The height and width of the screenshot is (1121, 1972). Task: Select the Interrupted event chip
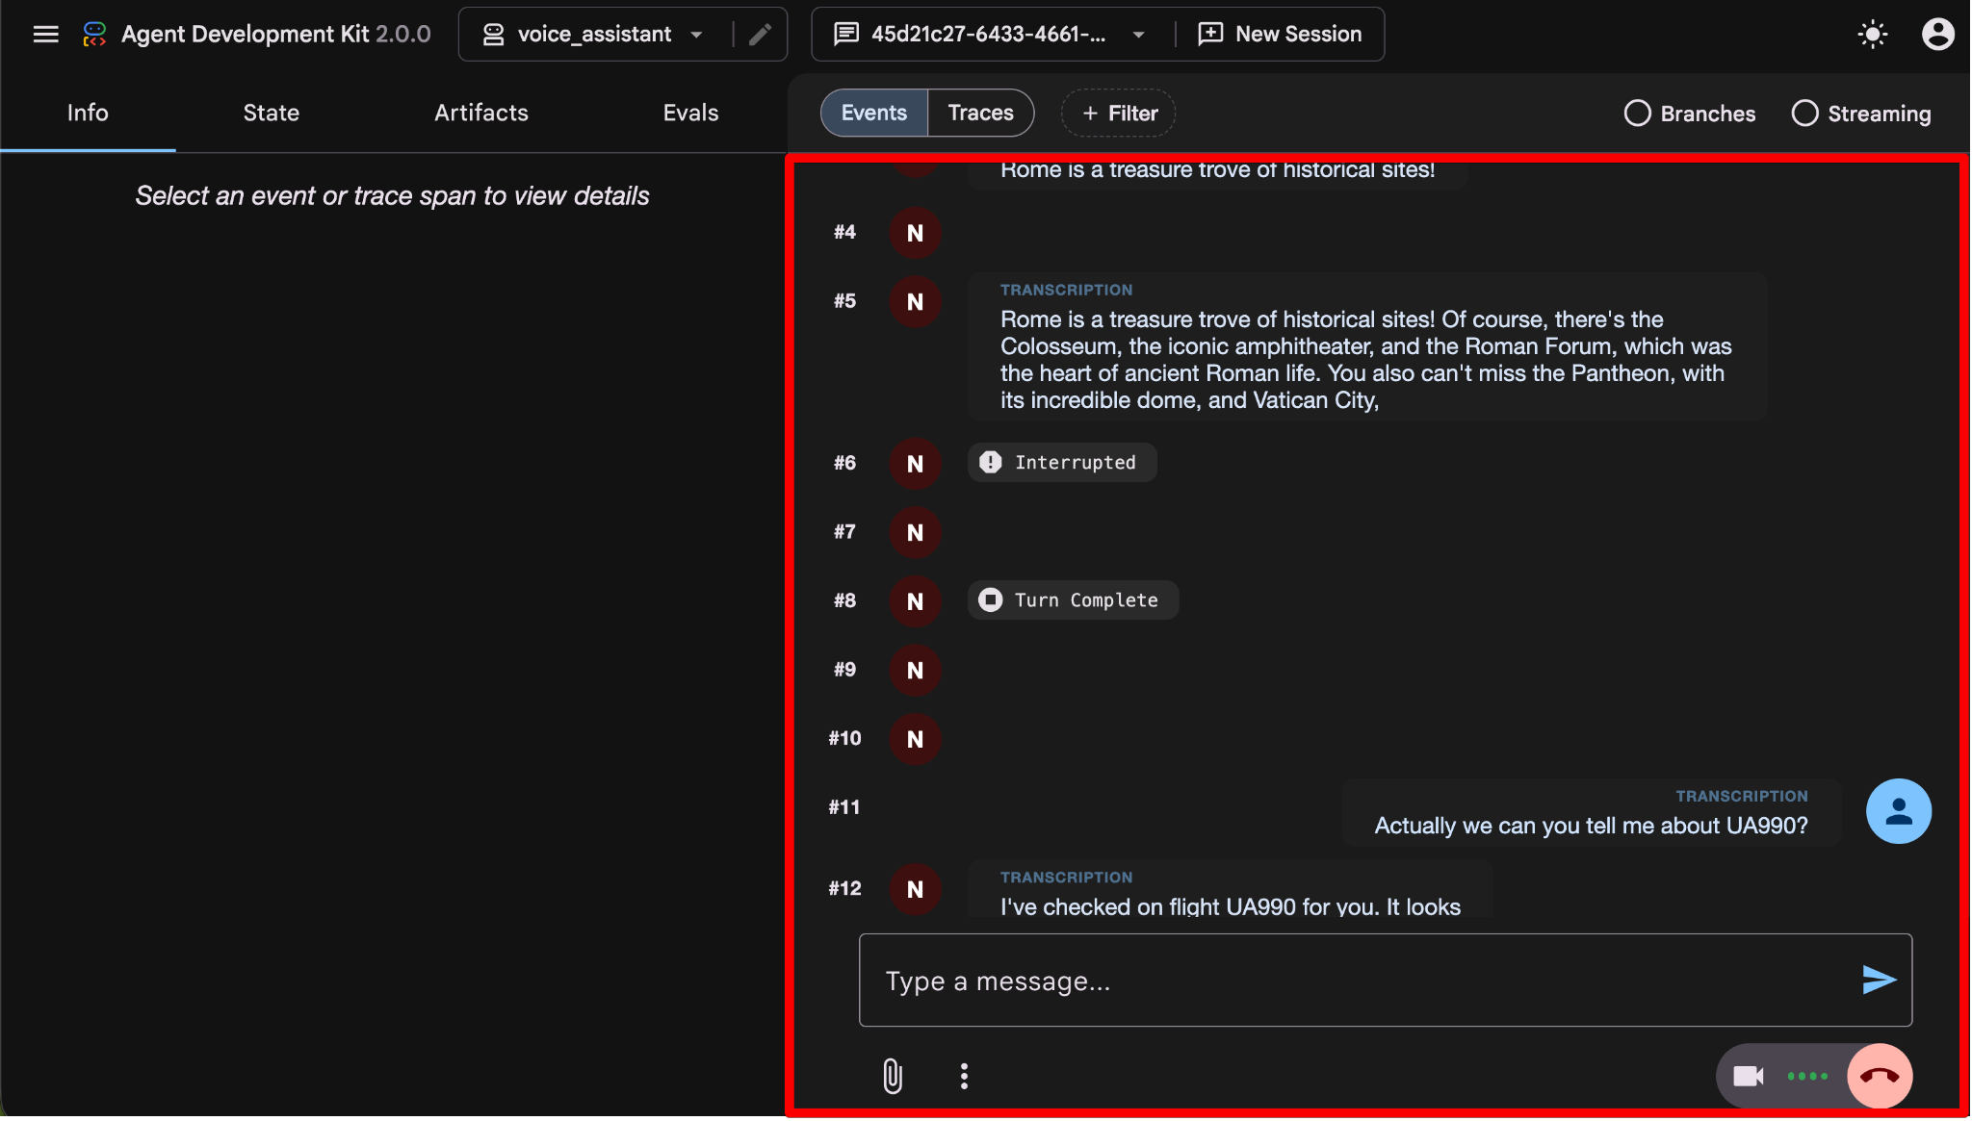pos(1061,463)
